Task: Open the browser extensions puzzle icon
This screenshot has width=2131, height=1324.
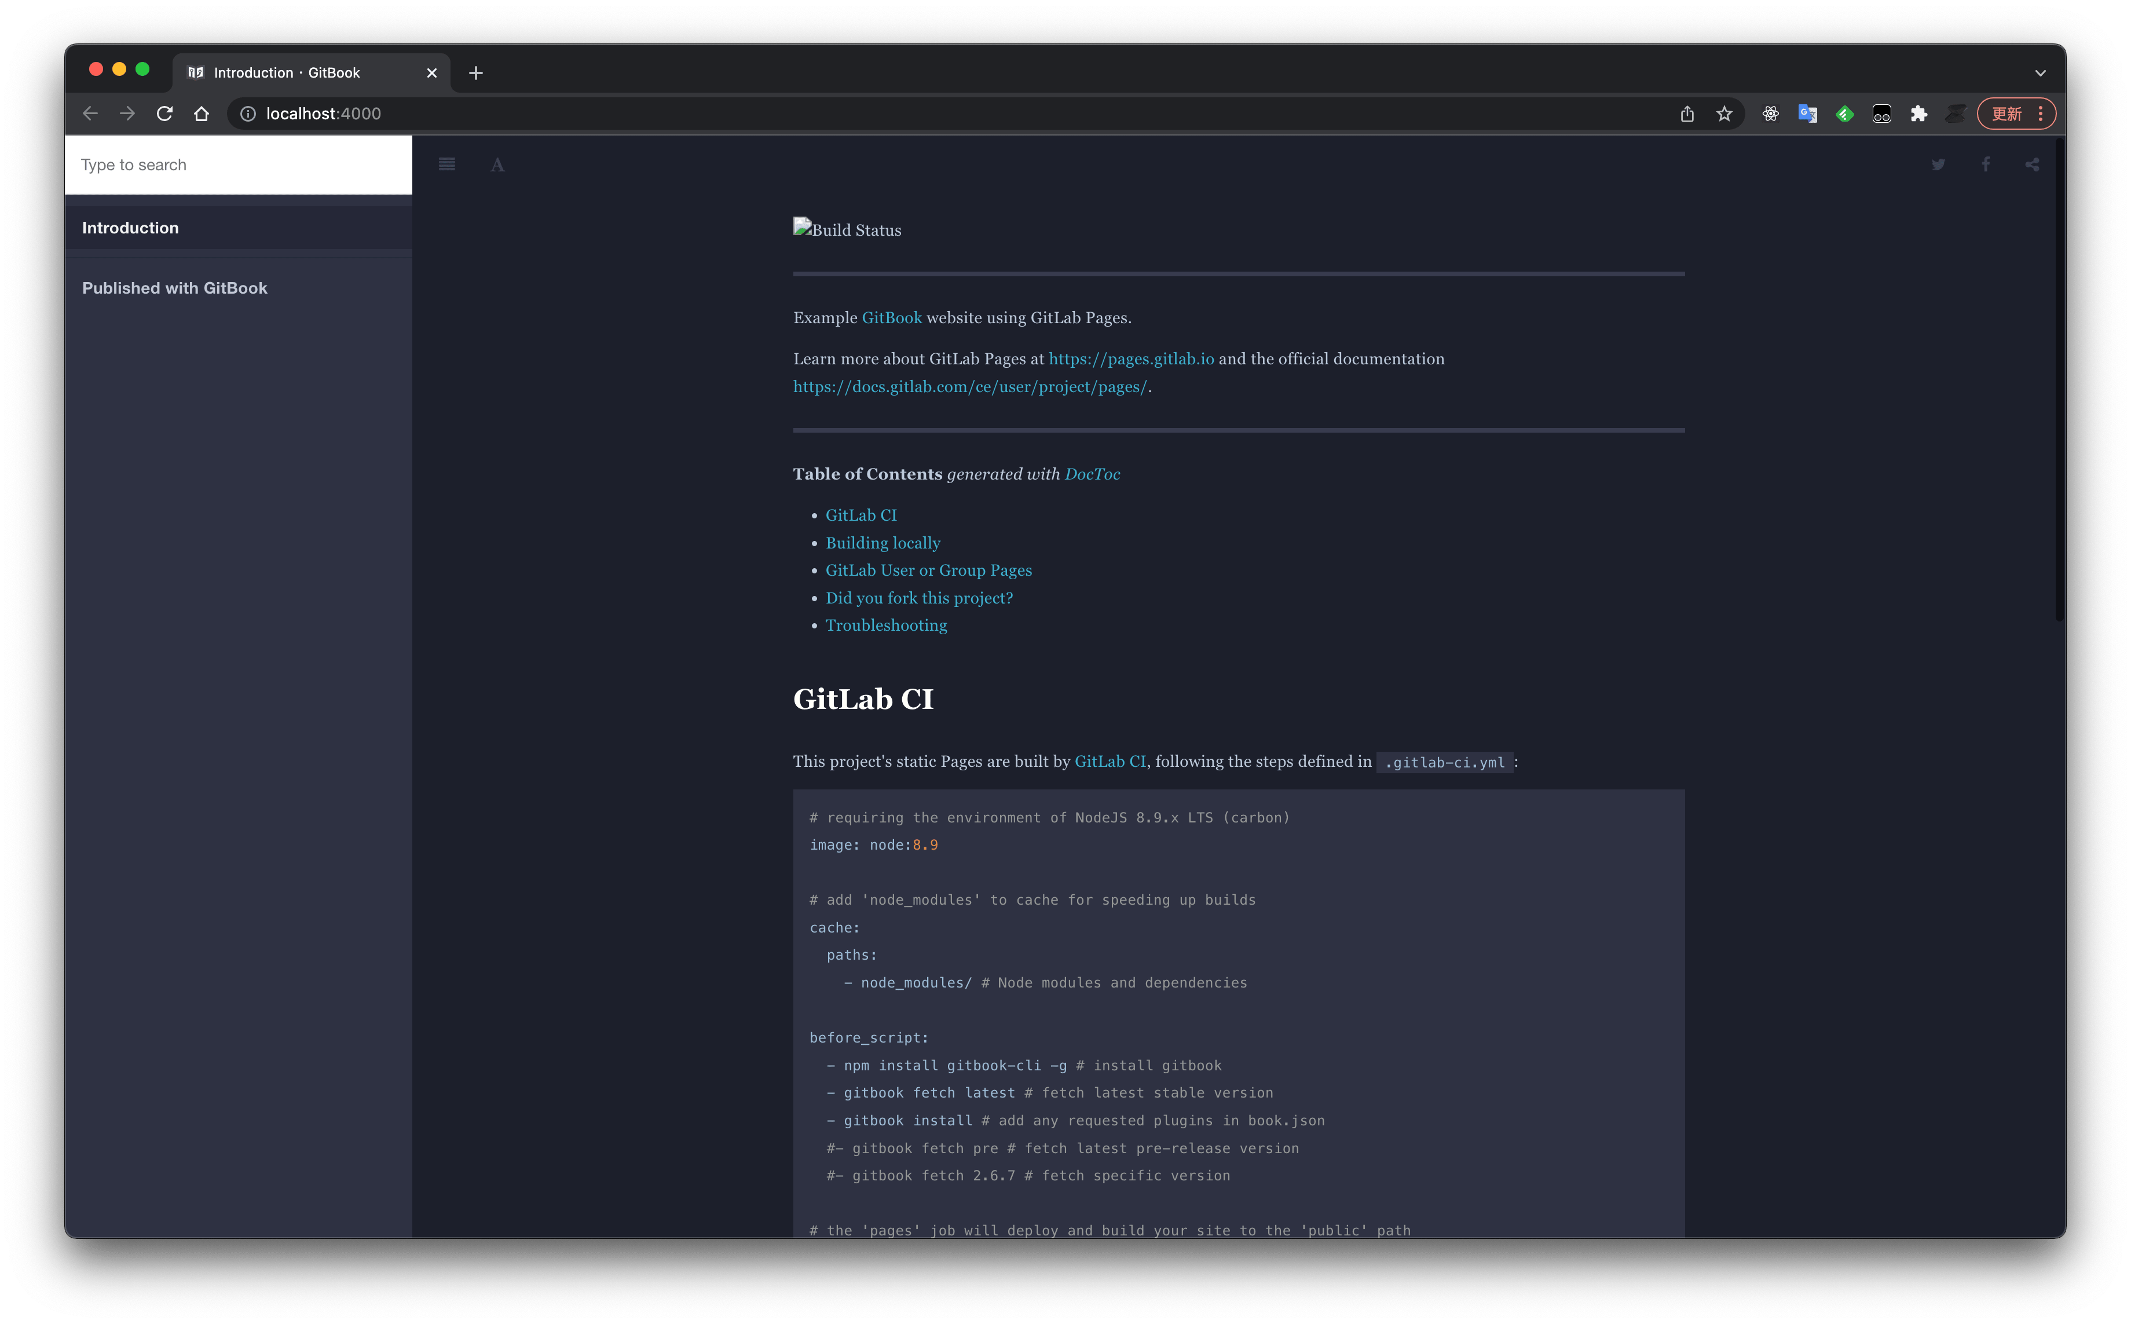Action: coord(1919,113)
